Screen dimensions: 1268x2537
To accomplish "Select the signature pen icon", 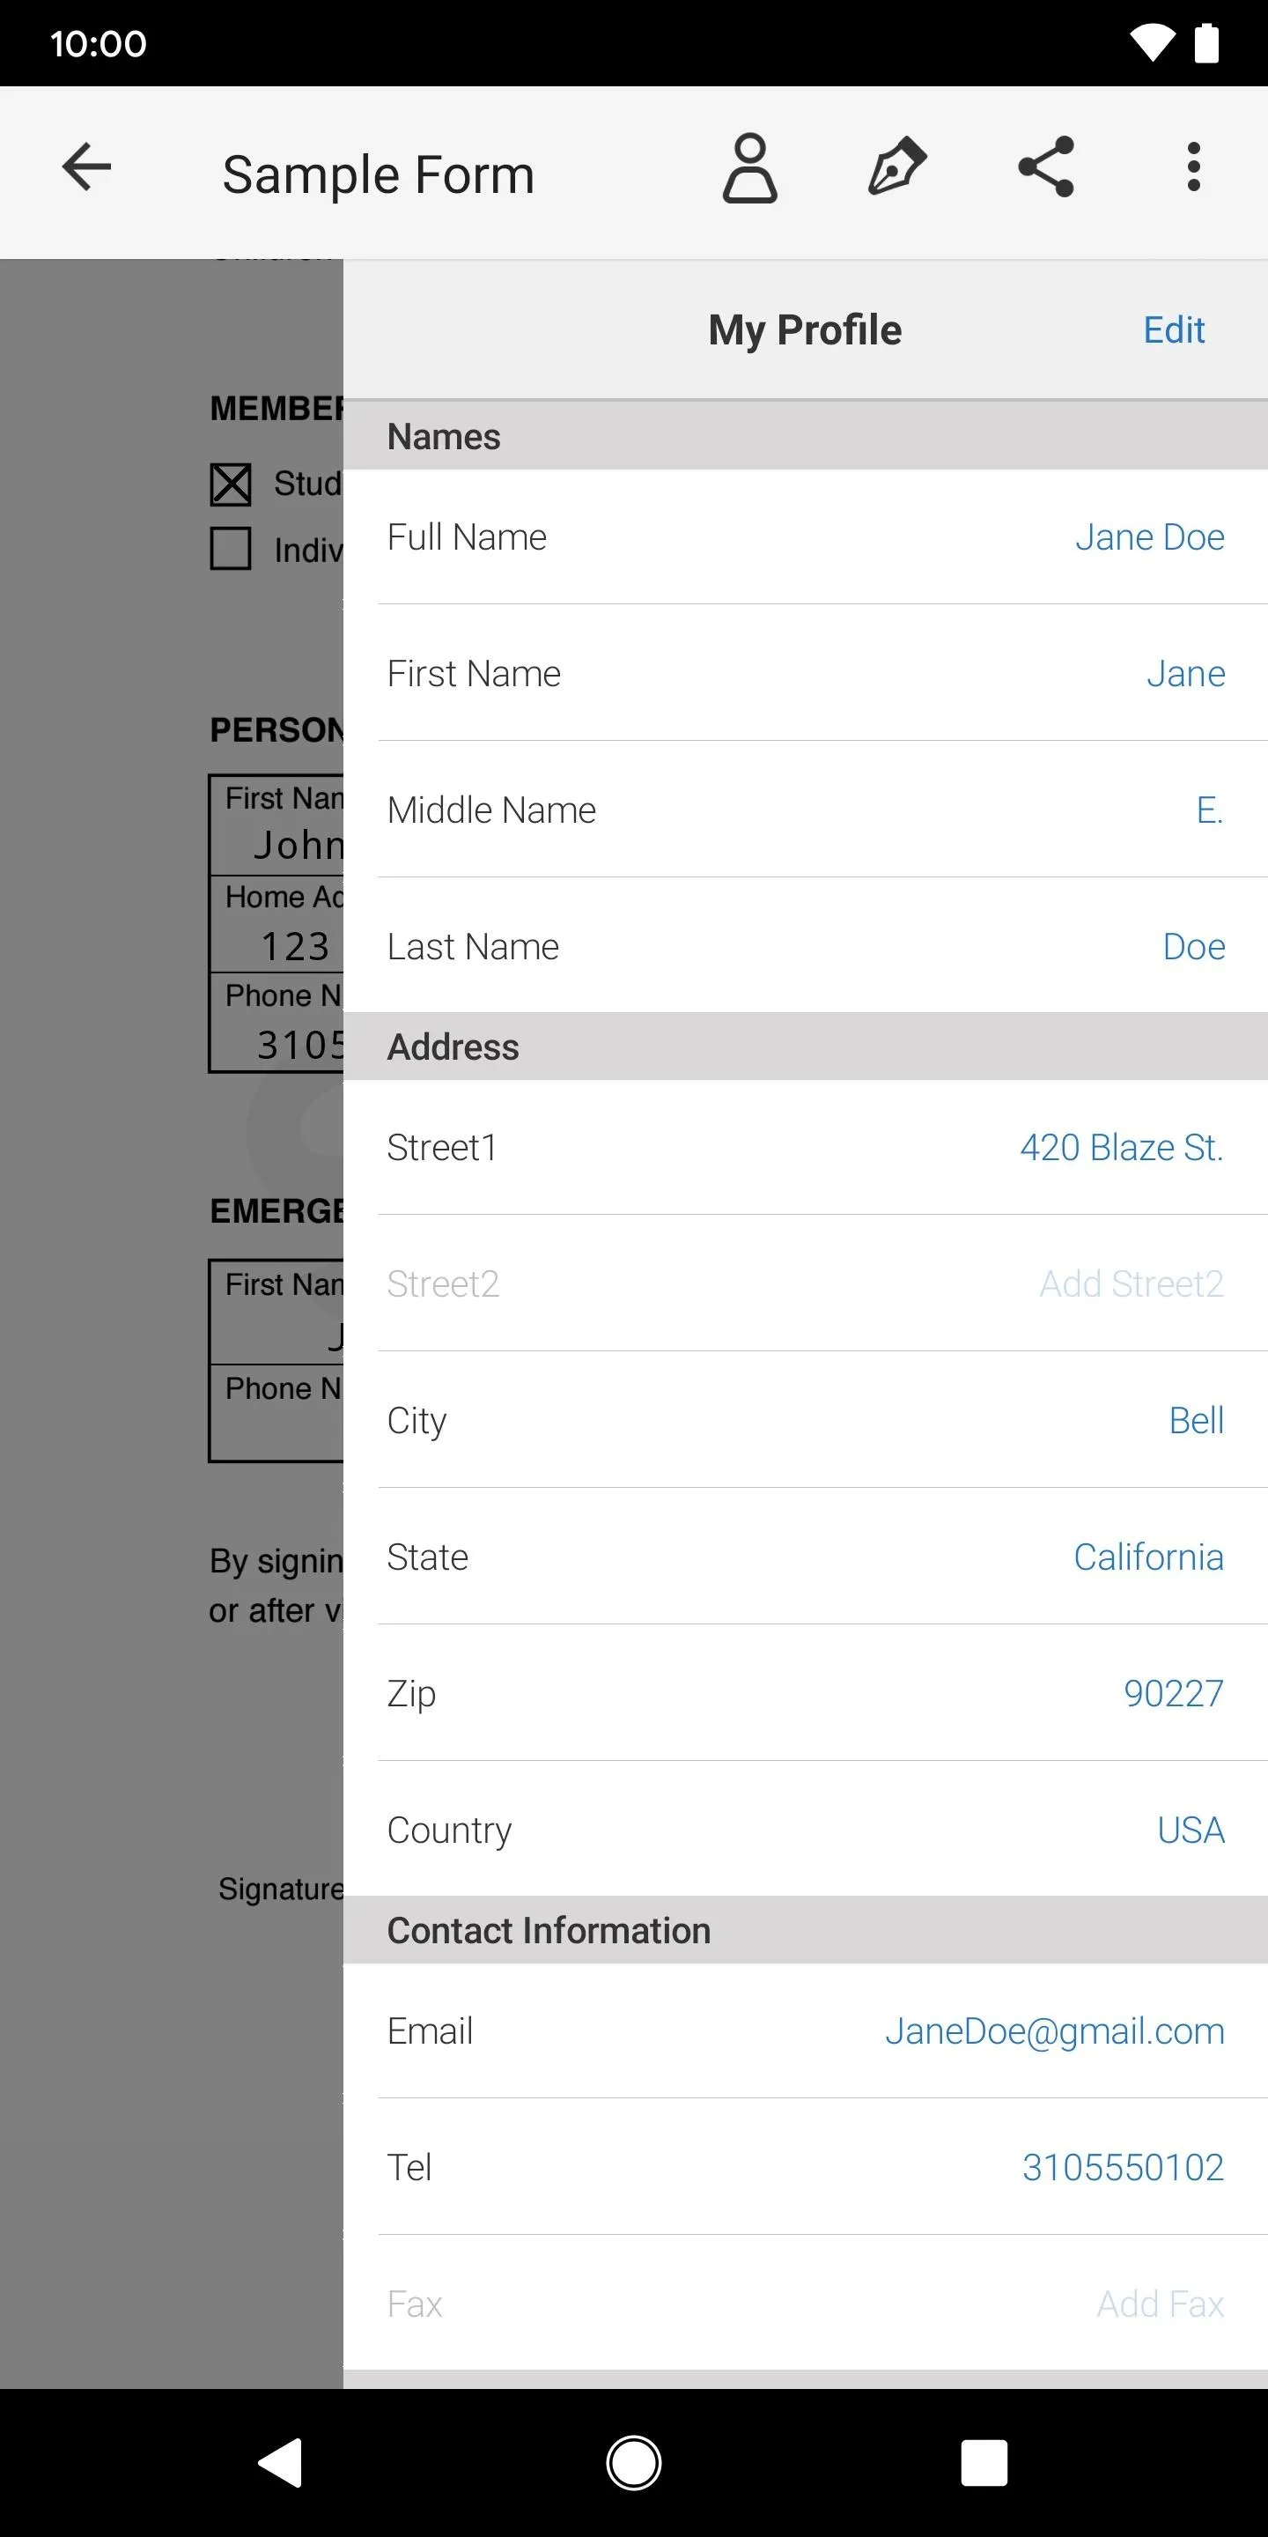I will (897, 166).
